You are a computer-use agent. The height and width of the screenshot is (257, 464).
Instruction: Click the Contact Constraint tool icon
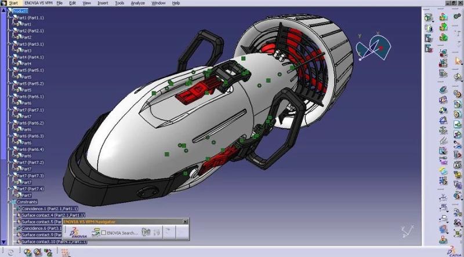click(x=443, y=100)
